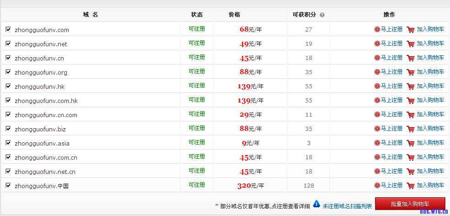This screenshot has height=216, width=450.
Task: Click red register icon for zhongguofunv.asia
Action: 377,143
